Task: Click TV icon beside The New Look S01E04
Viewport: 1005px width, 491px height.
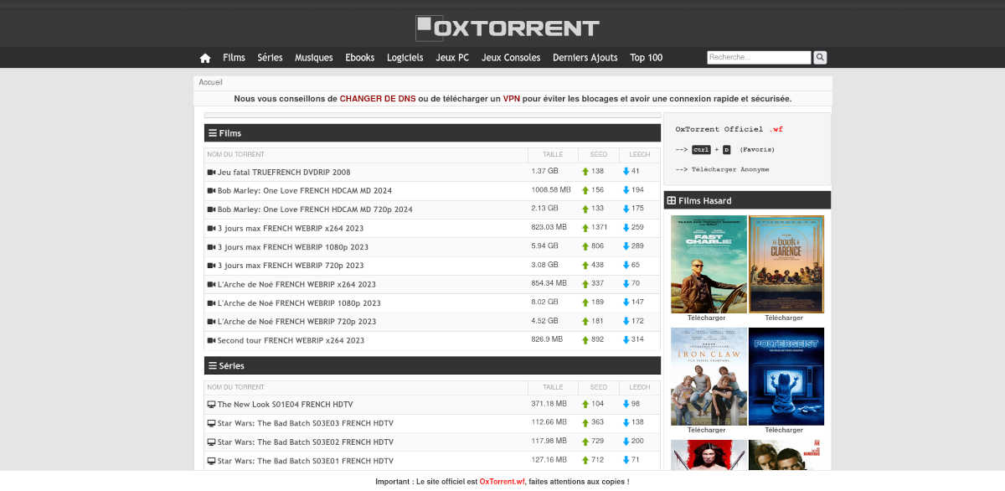Action: coord(211,405)
